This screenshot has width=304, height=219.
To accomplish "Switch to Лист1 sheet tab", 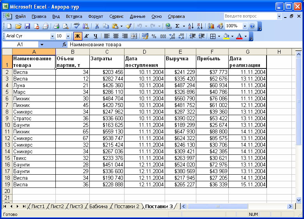I will point(38,207).
